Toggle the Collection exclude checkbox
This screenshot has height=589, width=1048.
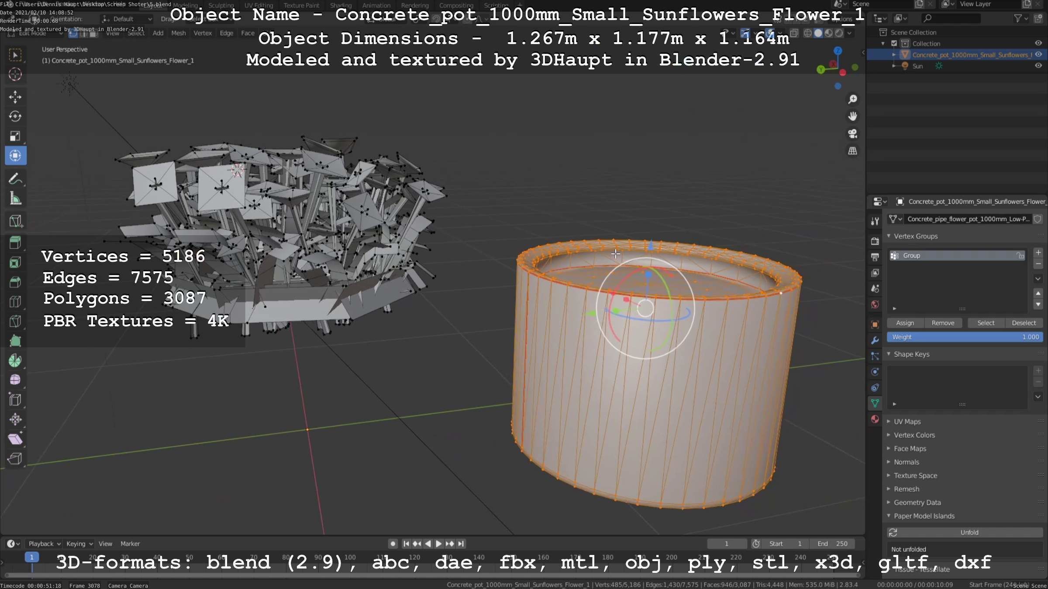894,43
